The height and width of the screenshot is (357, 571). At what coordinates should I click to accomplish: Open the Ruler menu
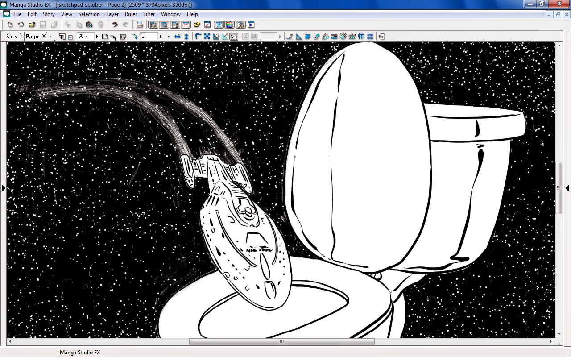pyautogui.click(x=131, y=14)
